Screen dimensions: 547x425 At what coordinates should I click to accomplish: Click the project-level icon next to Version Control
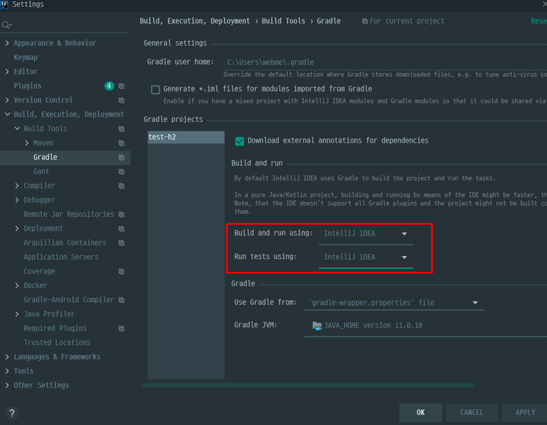click(x=122, y=100)
